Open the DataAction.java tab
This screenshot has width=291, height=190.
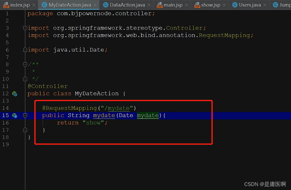click(127, 5)
